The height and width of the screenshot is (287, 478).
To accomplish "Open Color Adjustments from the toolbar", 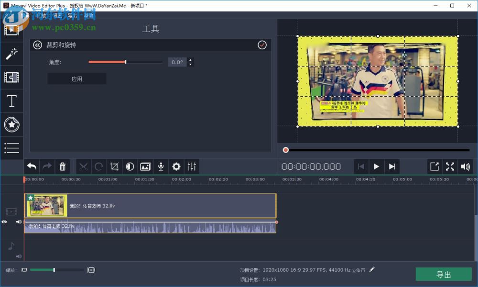I will click(x=130, y=166).
